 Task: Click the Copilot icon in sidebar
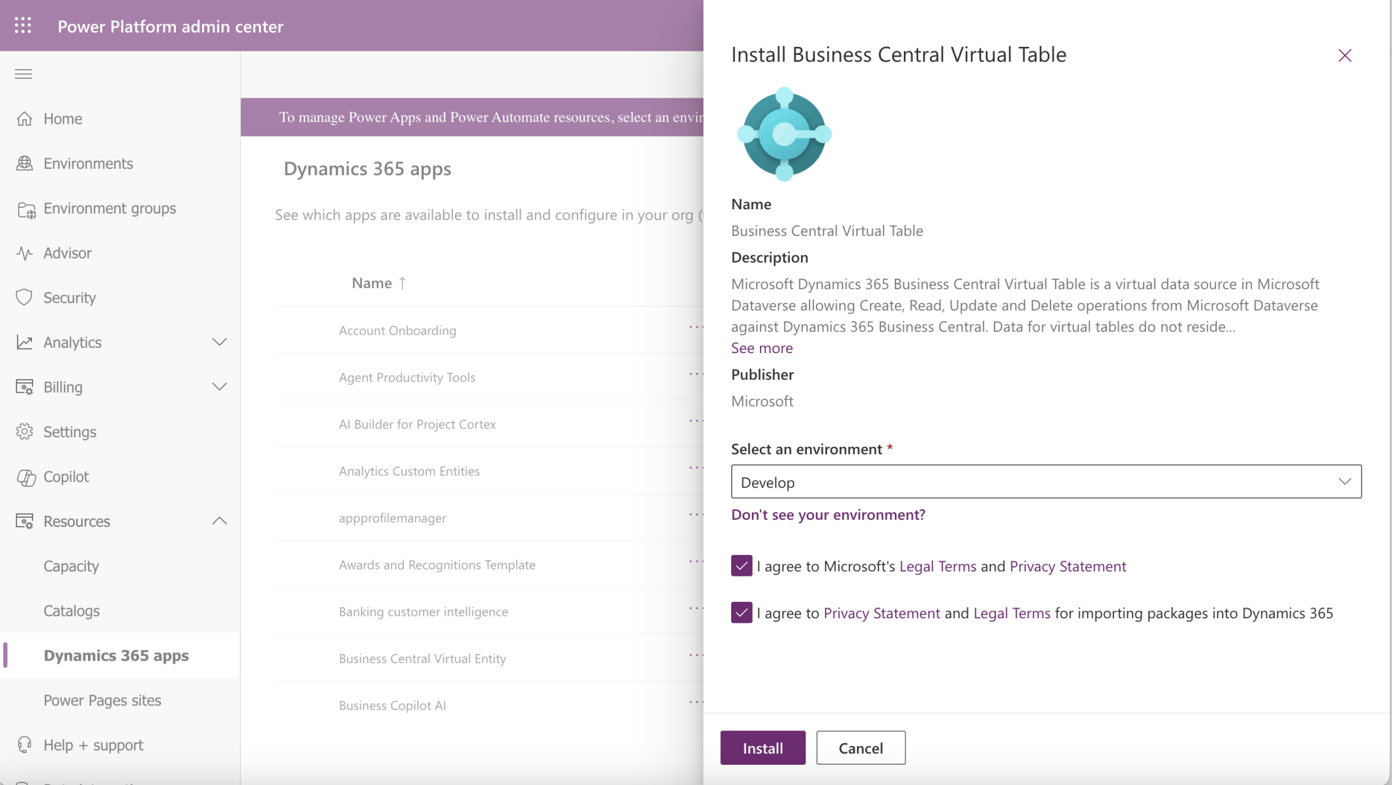[x=25, y=477]
